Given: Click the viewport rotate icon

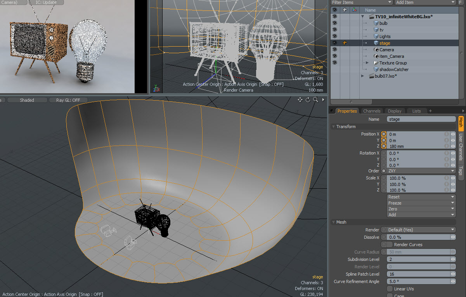Looking at the screenshot, I should click(x=308, y=100).
